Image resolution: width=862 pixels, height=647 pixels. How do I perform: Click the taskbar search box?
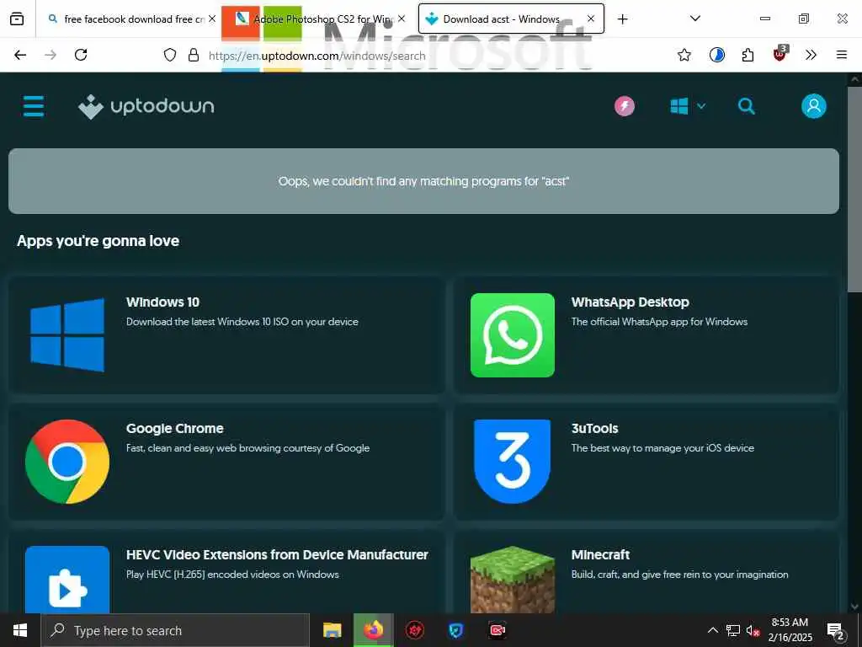(175, 630)
